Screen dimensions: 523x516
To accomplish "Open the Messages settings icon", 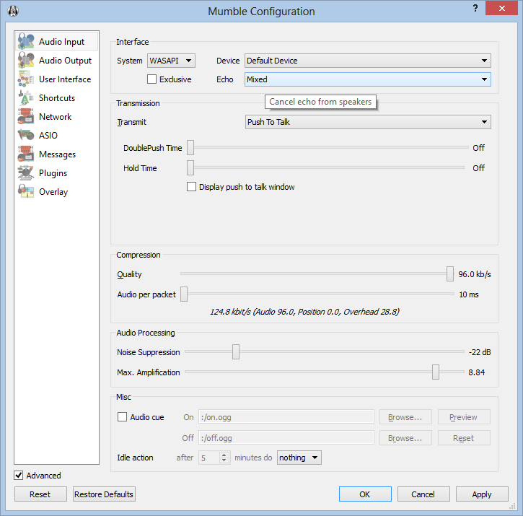I will click(x=27, y=154).
